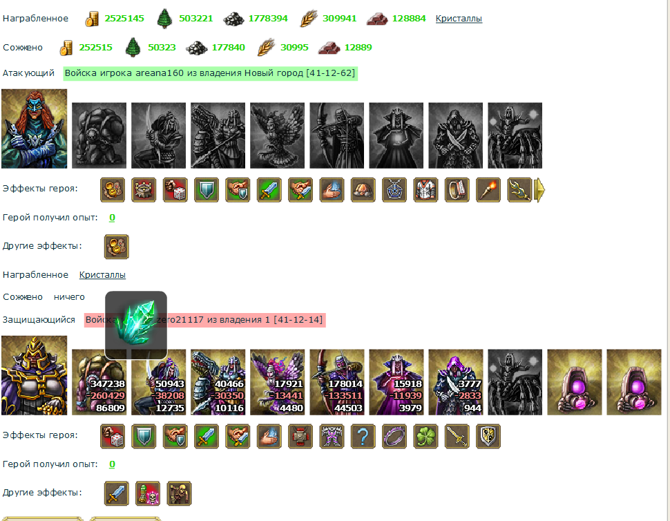Viewport: 670px width, 521px height.
Task: Click the green four-leaf clover effect icon
Action: [x=425, y=437]
